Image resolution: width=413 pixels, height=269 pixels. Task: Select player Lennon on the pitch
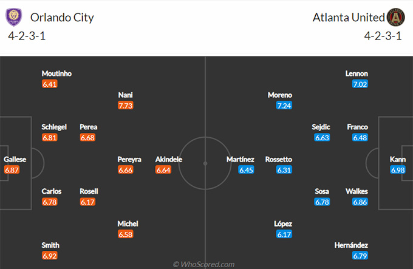click(357, 73)
